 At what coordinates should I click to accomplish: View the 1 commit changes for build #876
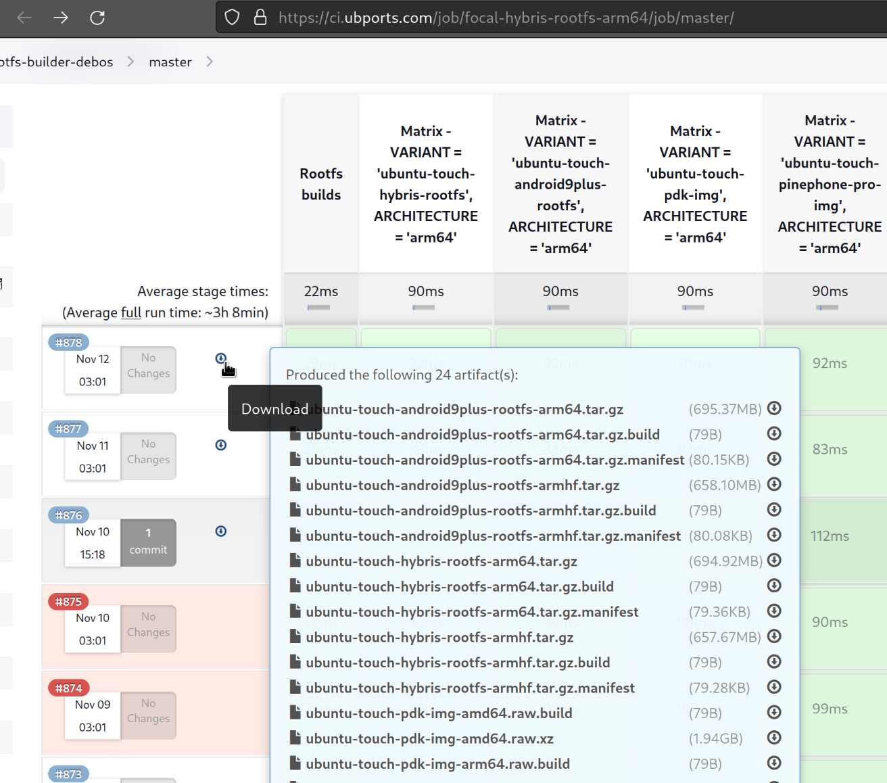pos(148,542)
